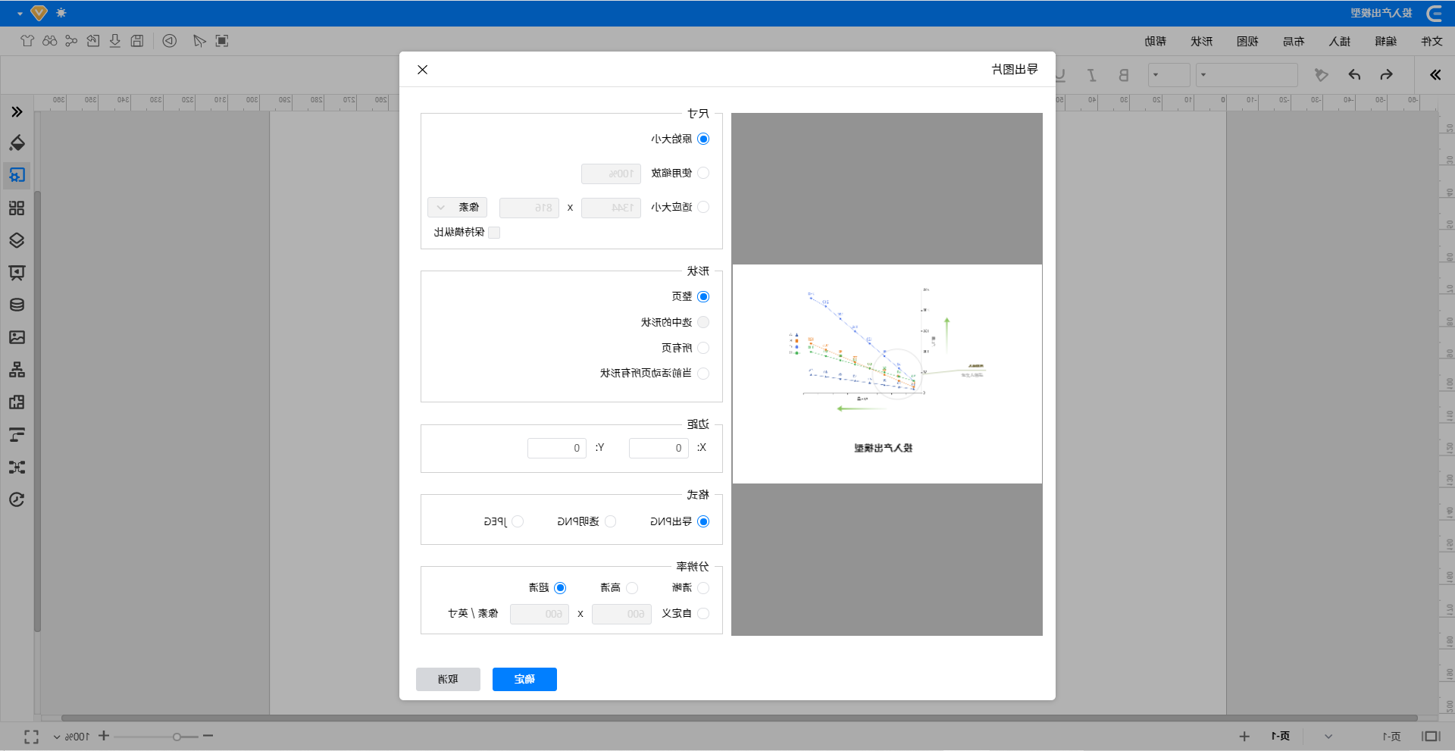
Task: Close the 导出图片 dialog with X
Action: click(x=423, y=70)
